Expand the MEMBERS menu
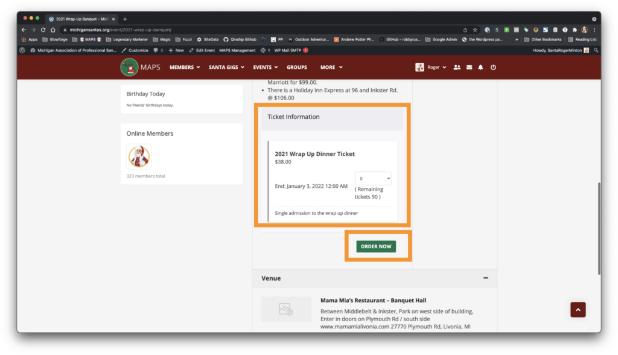618x355 pixels. 185,67
